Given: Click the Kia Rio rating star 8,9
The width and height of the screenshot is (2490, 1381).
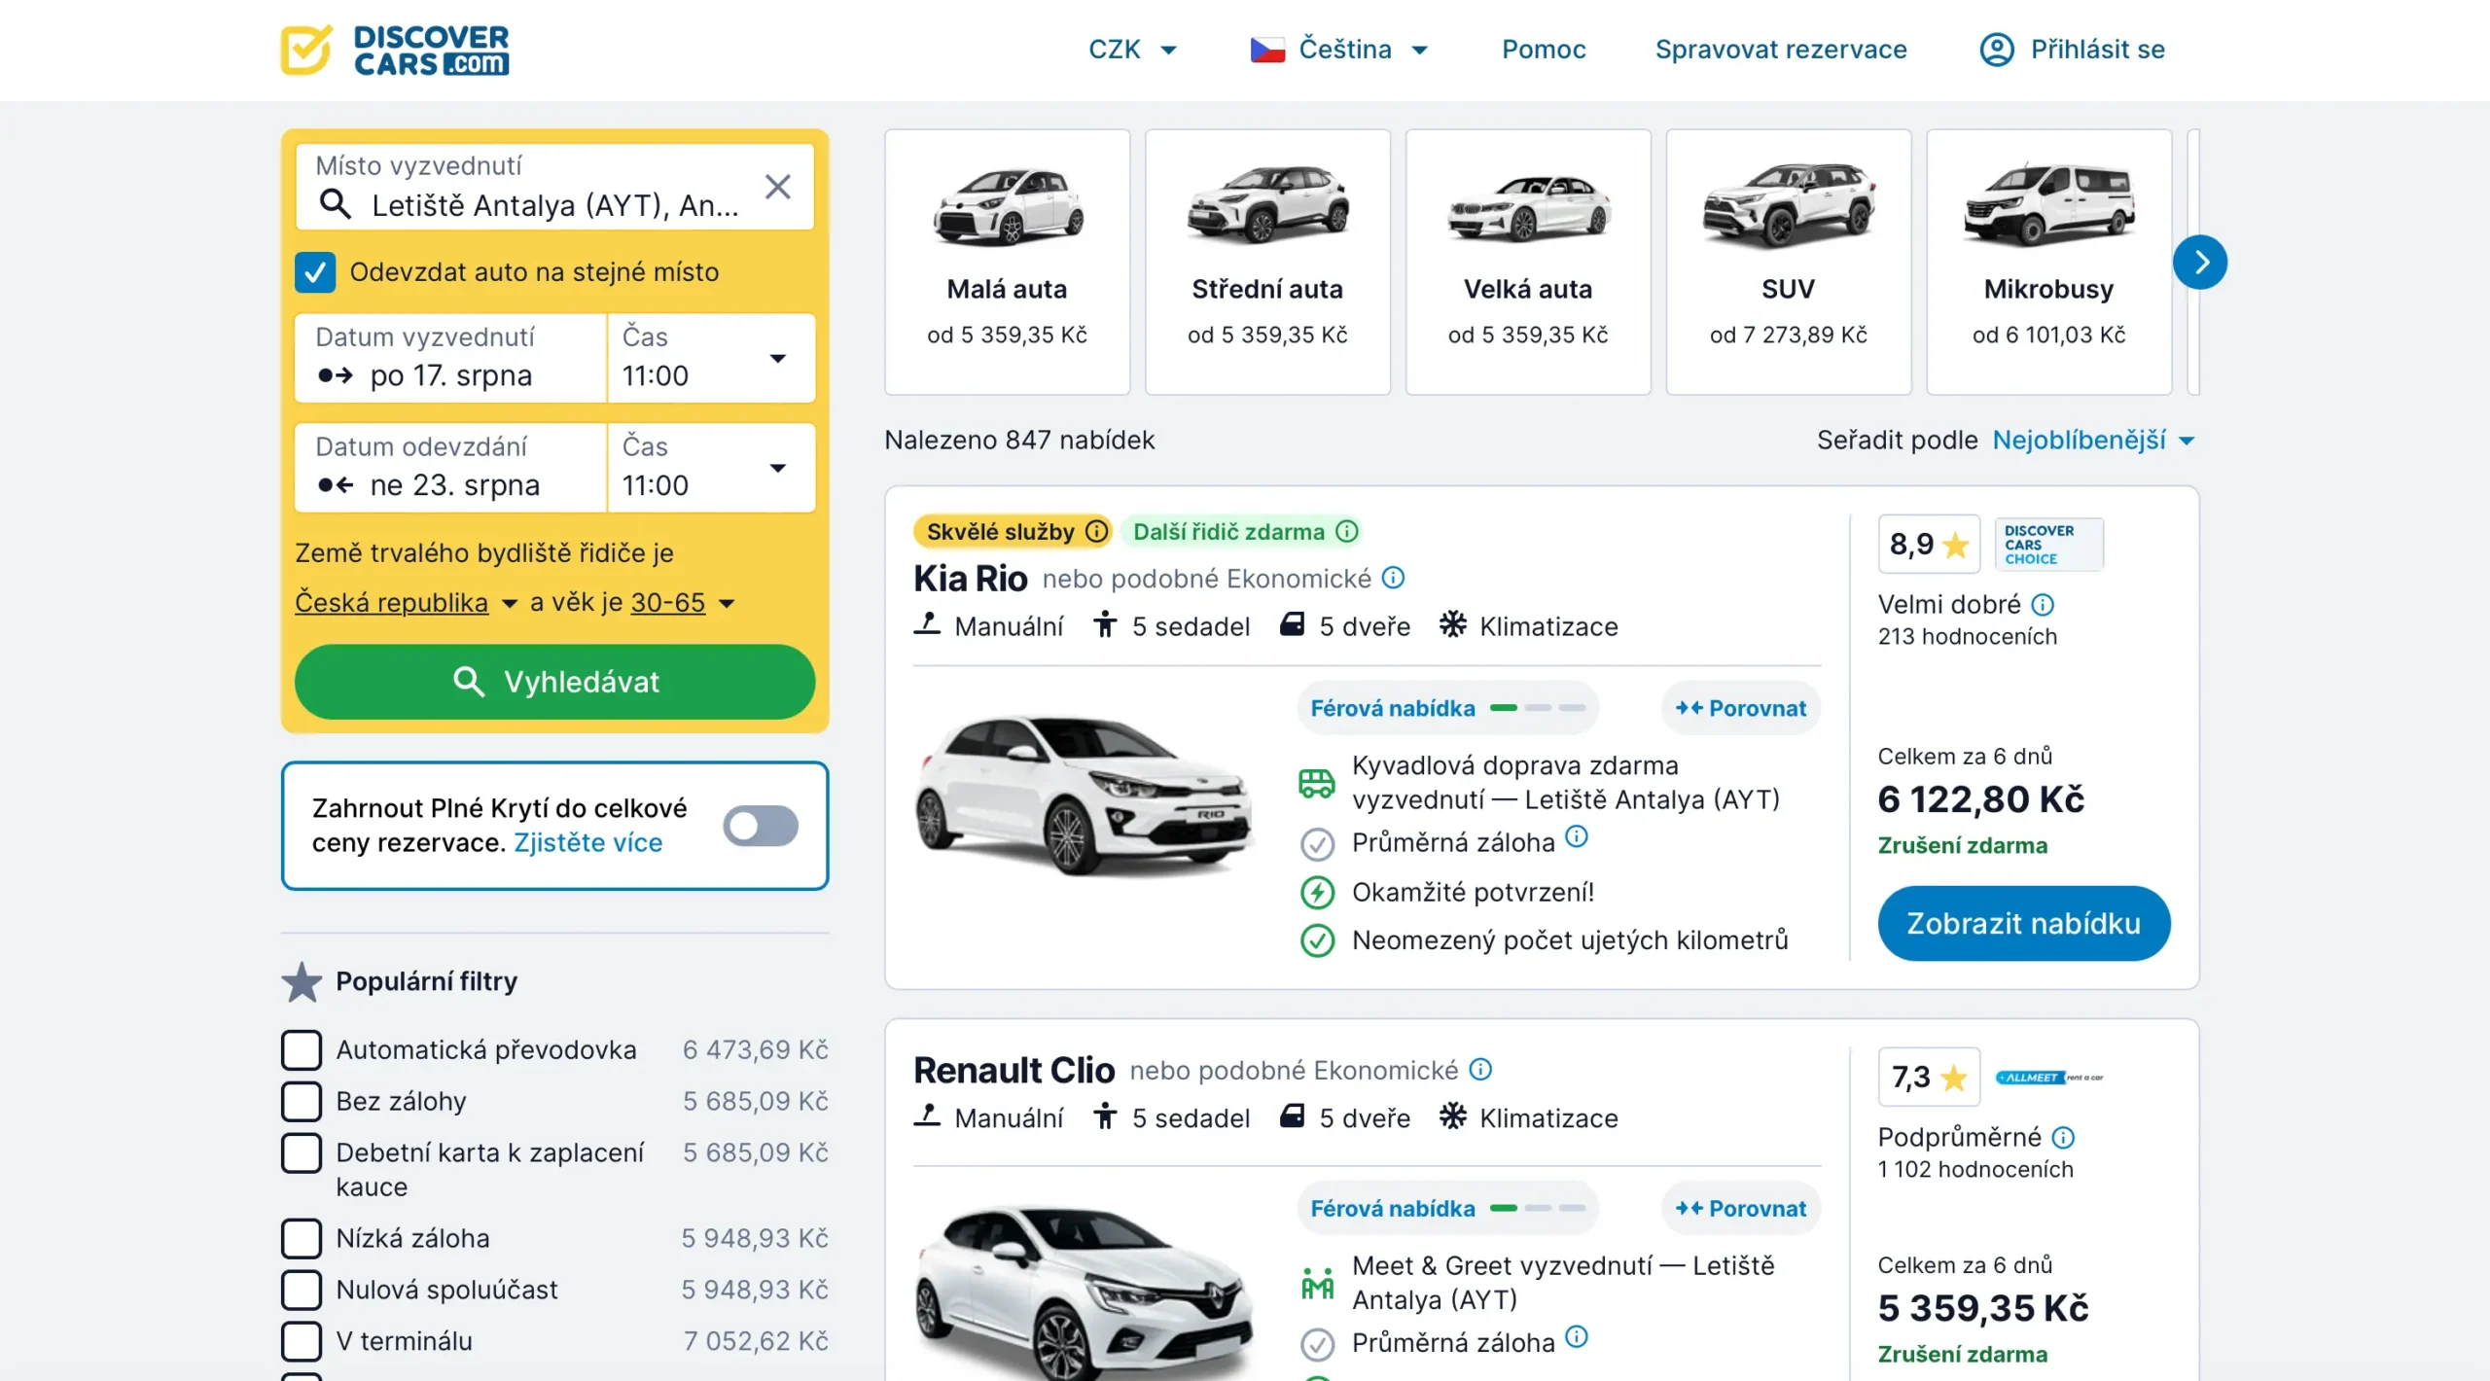Looking at the screenshot, I should coord(1955,545).
